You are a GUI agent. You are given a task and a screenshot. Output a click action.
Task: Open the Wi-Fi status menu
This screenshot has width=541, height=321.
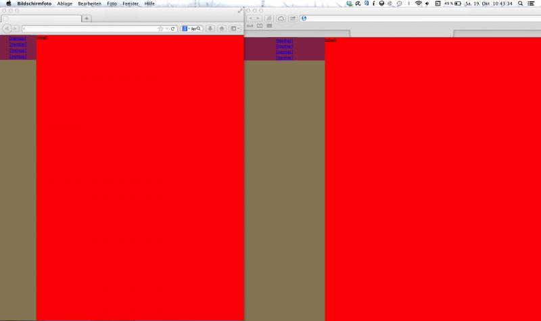(418, 3)
